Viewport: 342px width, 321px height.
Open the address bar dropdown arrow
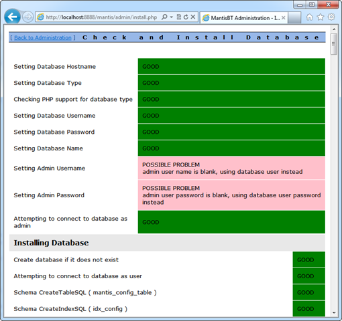click(171, 17)
